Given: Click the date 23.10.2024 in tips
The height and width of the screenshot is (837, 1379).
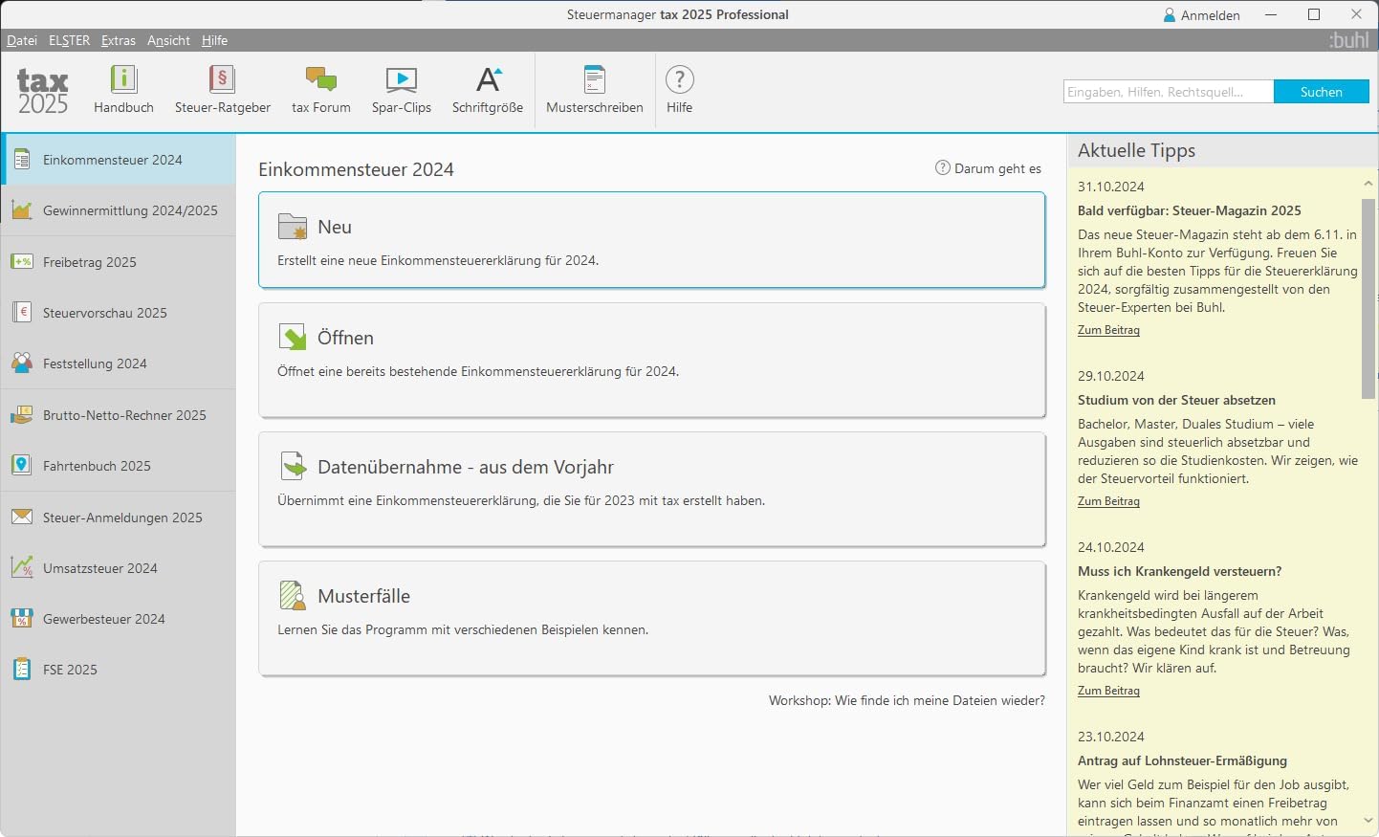Looking at the screenshot, I should pyautogui.click(x=1111, y=737).
